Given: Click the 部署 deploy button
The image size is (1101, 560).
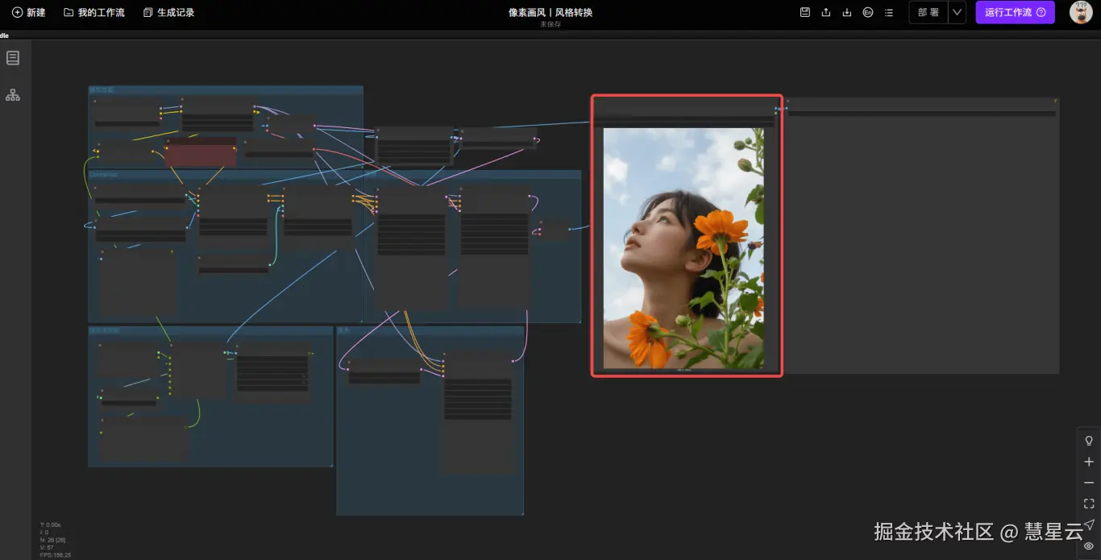Looking at the screenshot, I should click(929, 13).
